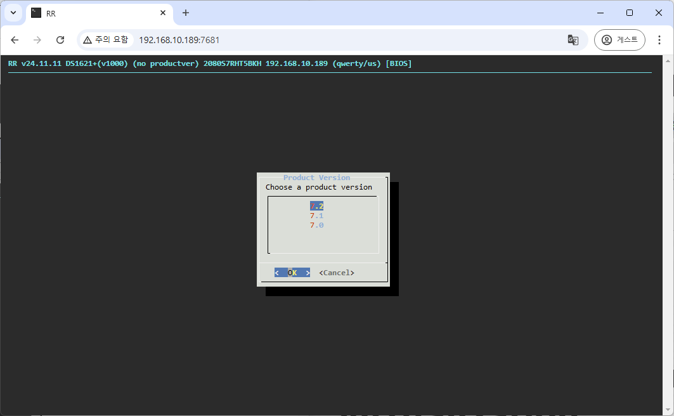Select the RR browser tab
The width and height of the screenshot is (674, 416).
pyautogui.click(x=100, y=14)
